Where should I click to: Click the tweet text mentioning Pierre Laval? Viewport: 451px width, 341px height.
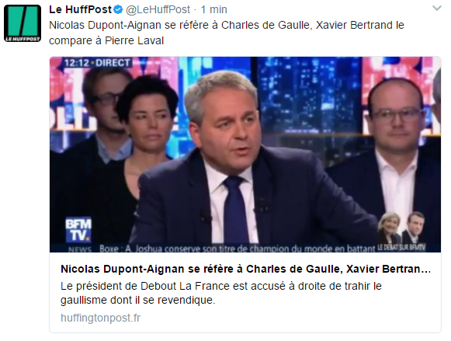(227, 33)
